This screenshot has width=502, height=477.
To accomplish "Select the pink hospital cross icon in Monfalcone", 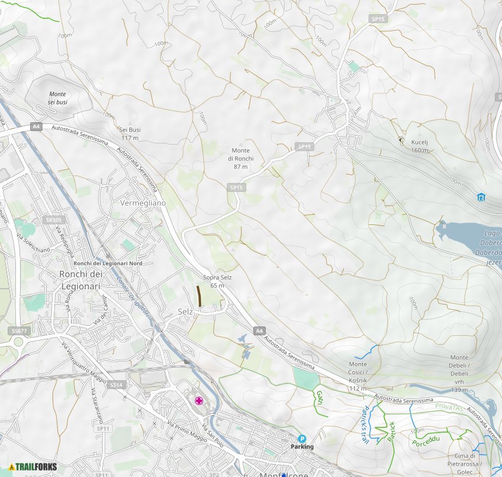I will [x=200, y=400].
